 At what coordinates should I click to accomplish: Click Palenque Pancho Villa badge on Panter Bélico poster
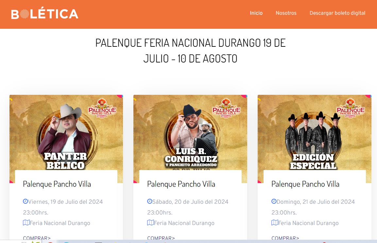tap(102, 108)
